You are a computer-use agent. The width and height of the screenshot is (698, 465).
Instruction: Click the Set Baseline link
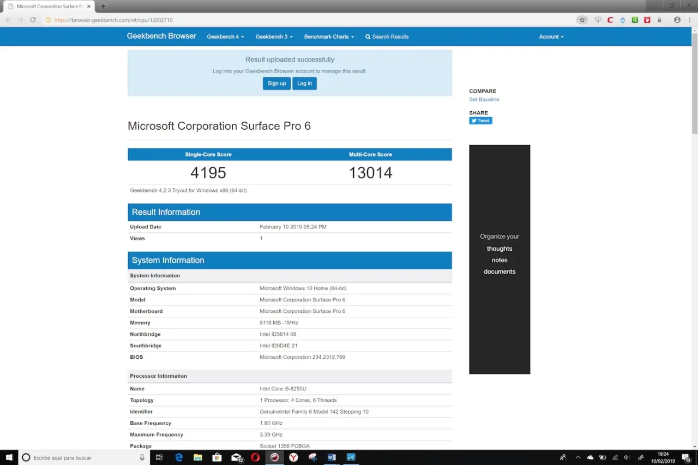click(484, 100)
